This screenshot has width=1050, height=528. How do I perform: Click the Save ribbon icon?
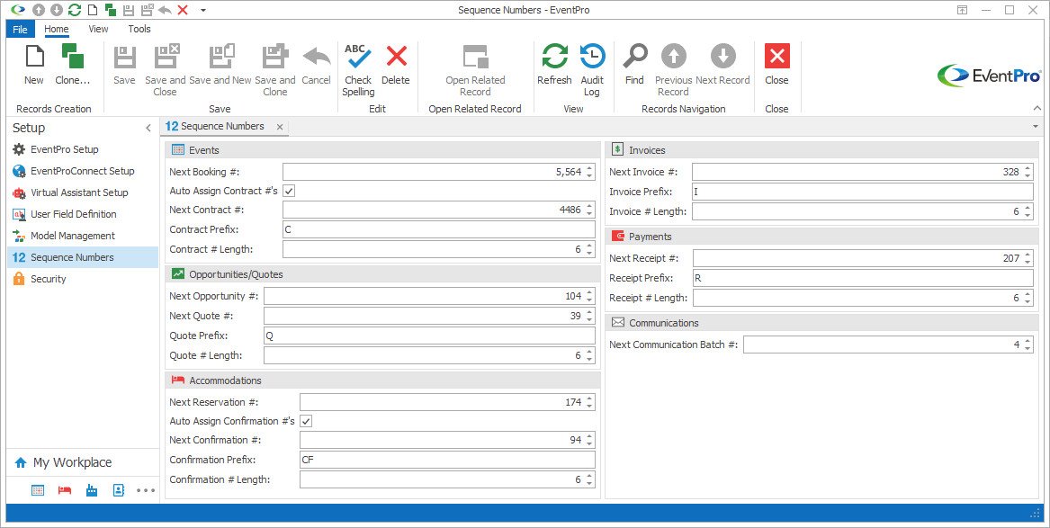click(x=124, y=57)
